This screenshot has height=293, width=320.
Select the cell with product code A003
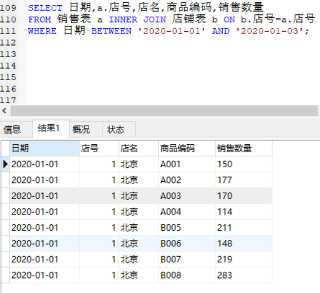pyautogui.click(x=186, y=196)
